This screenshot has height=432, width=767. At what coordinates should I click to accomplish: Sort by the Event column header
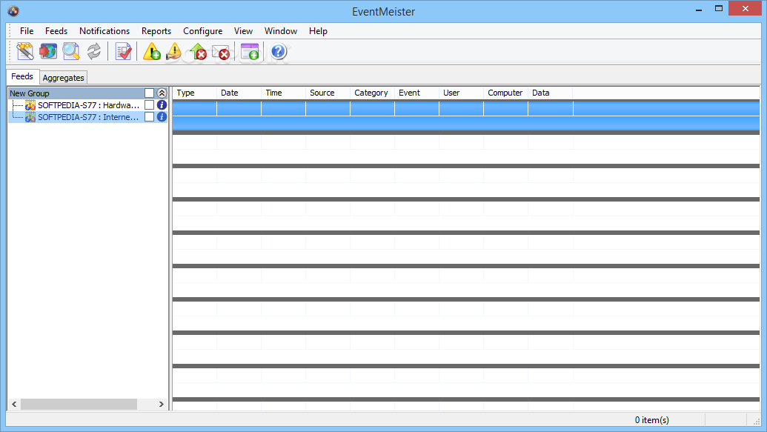click(x=416, y=93)
